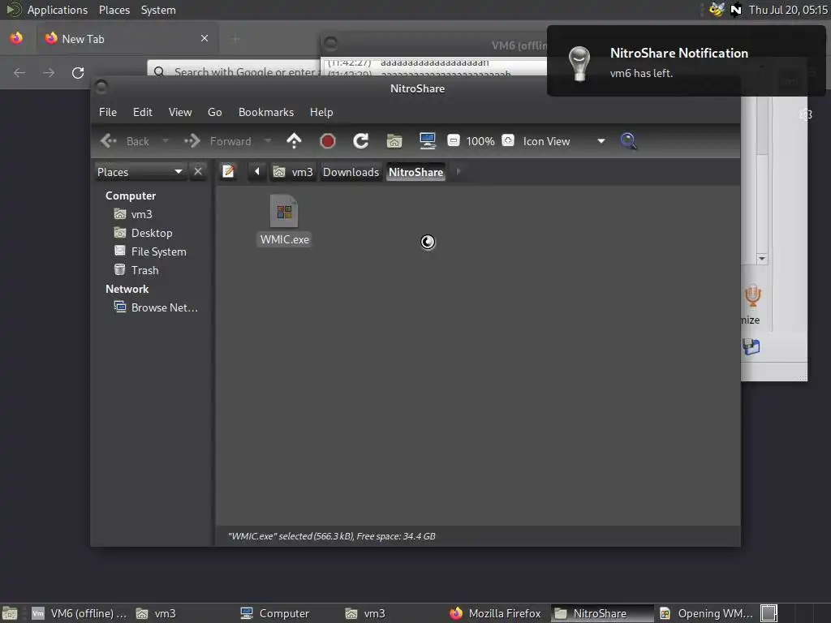
Task: Open Desktop in Places sidebar
Action: pyautogui.click(x=152, y=233)
